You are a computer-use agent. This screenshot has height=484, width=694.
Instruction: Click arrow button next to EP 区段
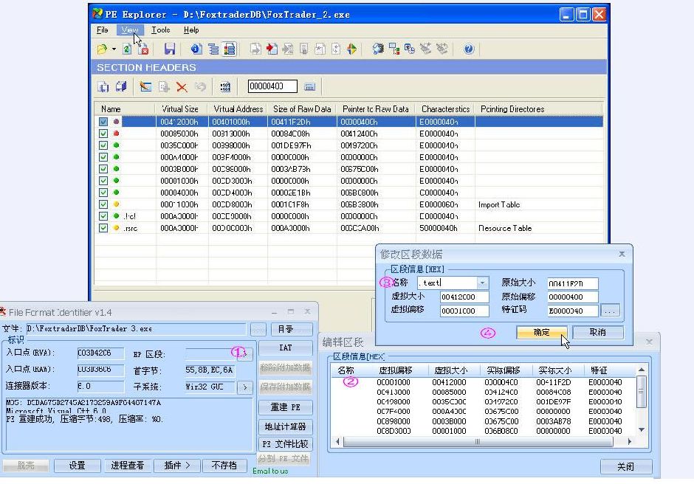point(246,354)
